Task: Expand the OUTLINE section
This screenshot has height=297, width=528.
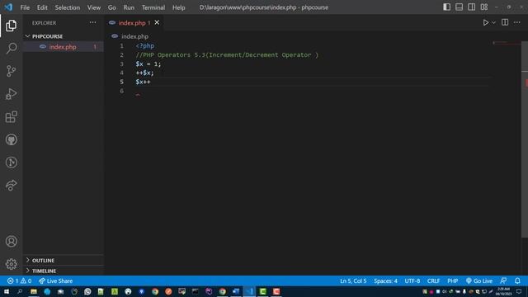Action: [x=64, y=261]
